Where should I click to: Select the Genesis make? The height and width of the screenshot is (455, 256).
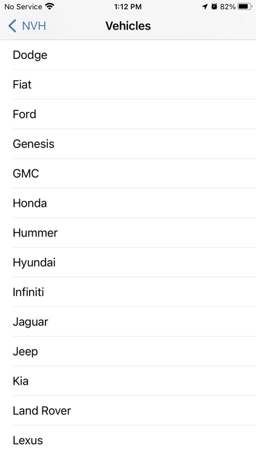click(x=128, y=144)
